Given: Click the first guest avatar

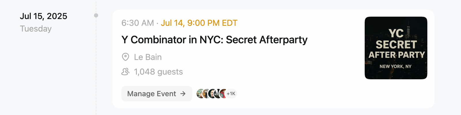Looking at the screenshot, I should [x=199, y=94].
